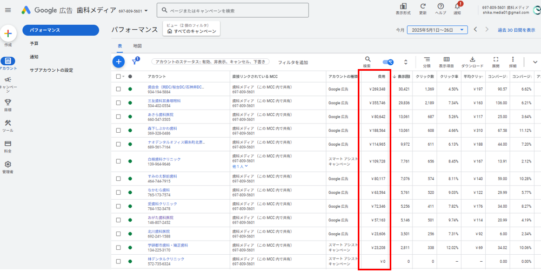Open 表示項目 columns icon

446,59
